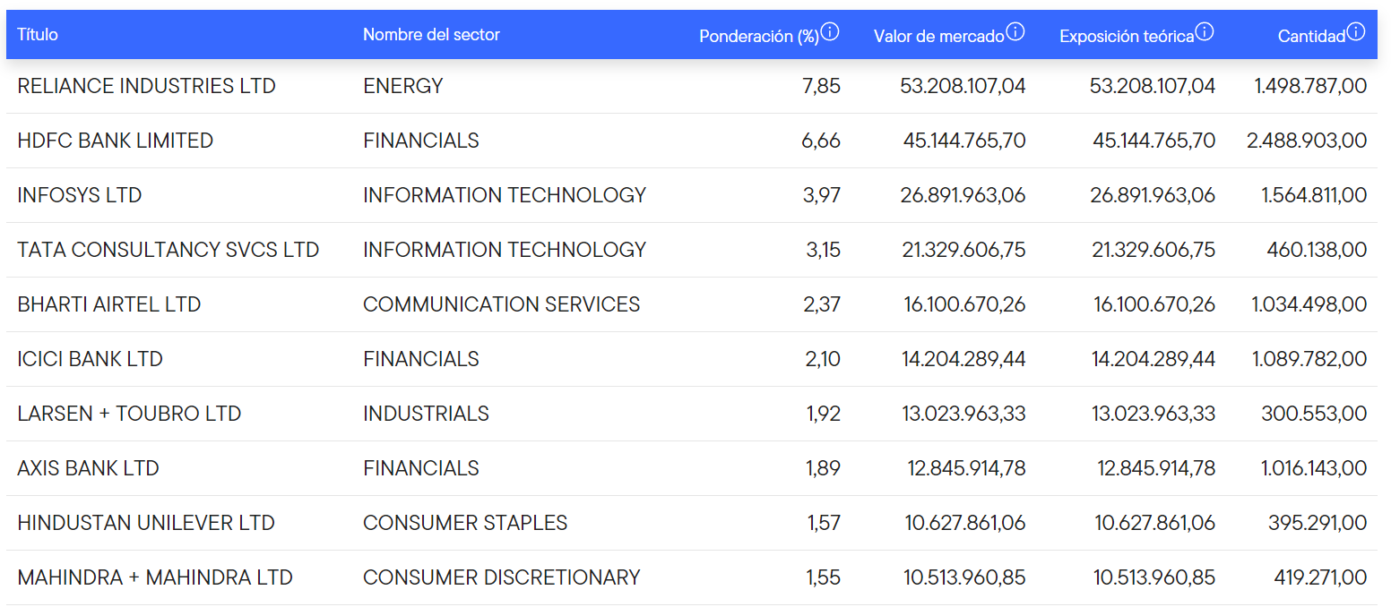The width and height of the screenshot is (1391, 607).
Task: Click ICICI BANK LTD title
Action: pyautogui.click(x=90, y=359)
